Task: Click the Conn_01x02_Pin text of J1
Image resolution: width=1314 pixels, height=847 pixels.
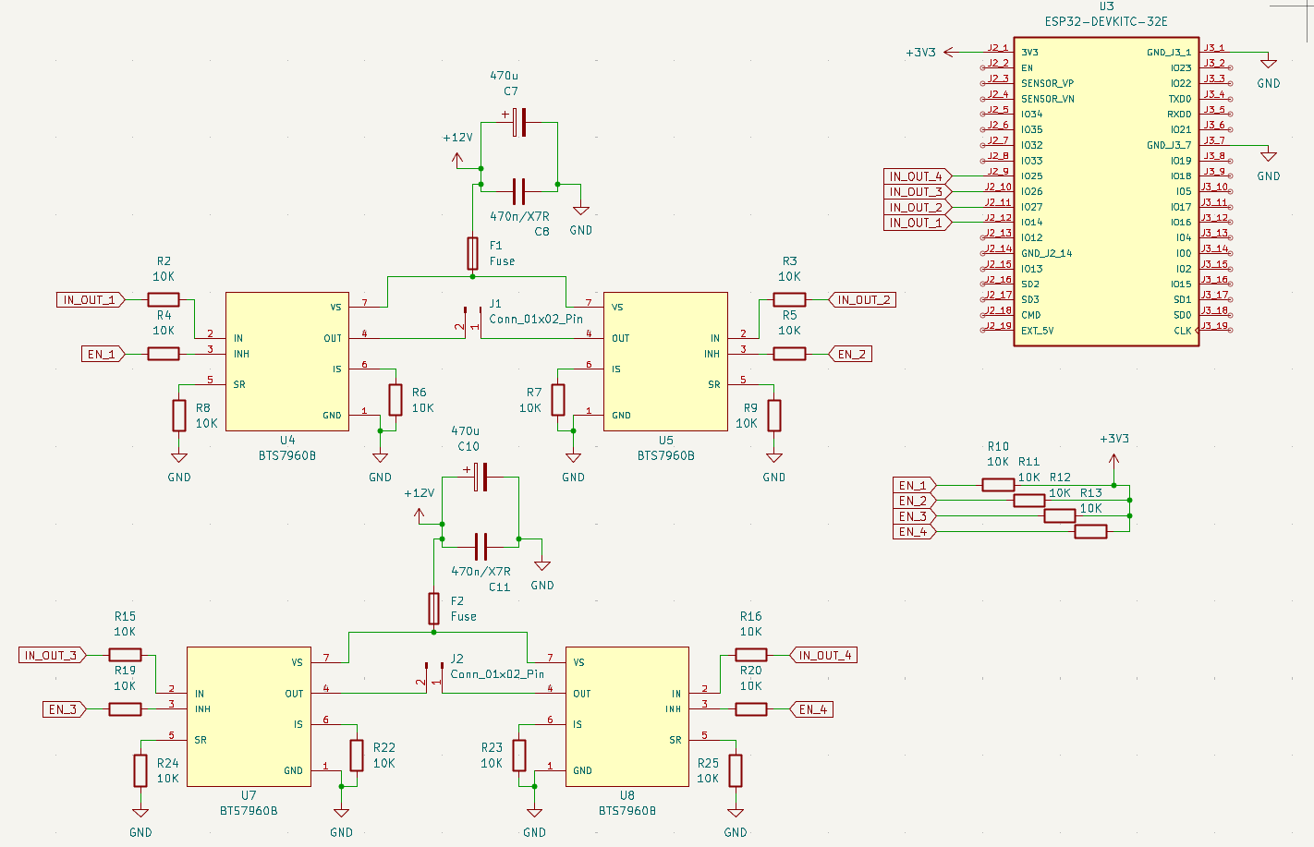Action: [x=536, y=319]
